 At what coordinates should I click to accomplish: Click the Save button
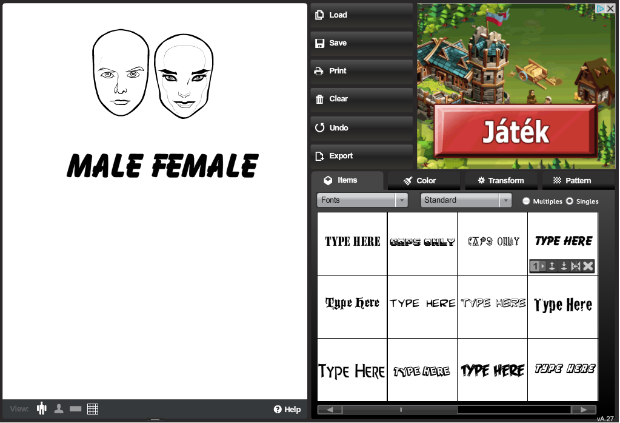point(361,43)
